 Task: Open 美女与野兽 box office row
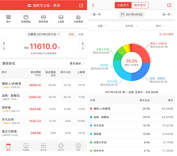click(43, 133)
